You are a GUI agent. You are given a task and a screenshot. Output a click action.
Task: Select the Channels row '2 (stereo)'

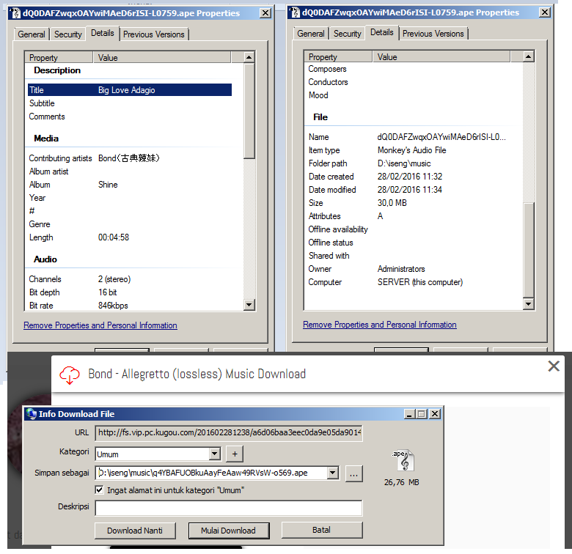pyautogui.click(x=130, y=279)
